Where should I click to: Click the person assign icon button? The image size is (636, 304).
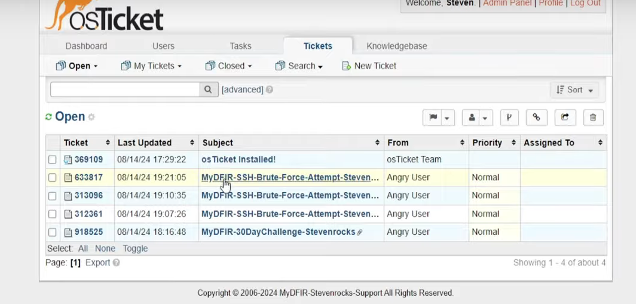472,117
